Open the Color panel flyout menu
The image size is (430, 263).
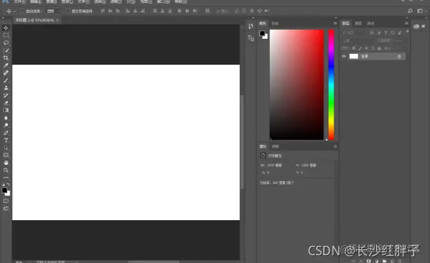pyautogui.click(x=335, y=23)
